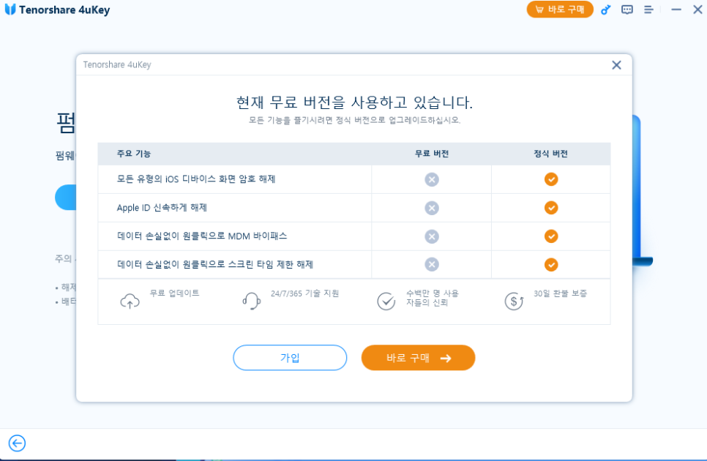Click the 수백만 명 사용자들의 신뢰 label
The image size is (707, 461).
click(432, 298)
